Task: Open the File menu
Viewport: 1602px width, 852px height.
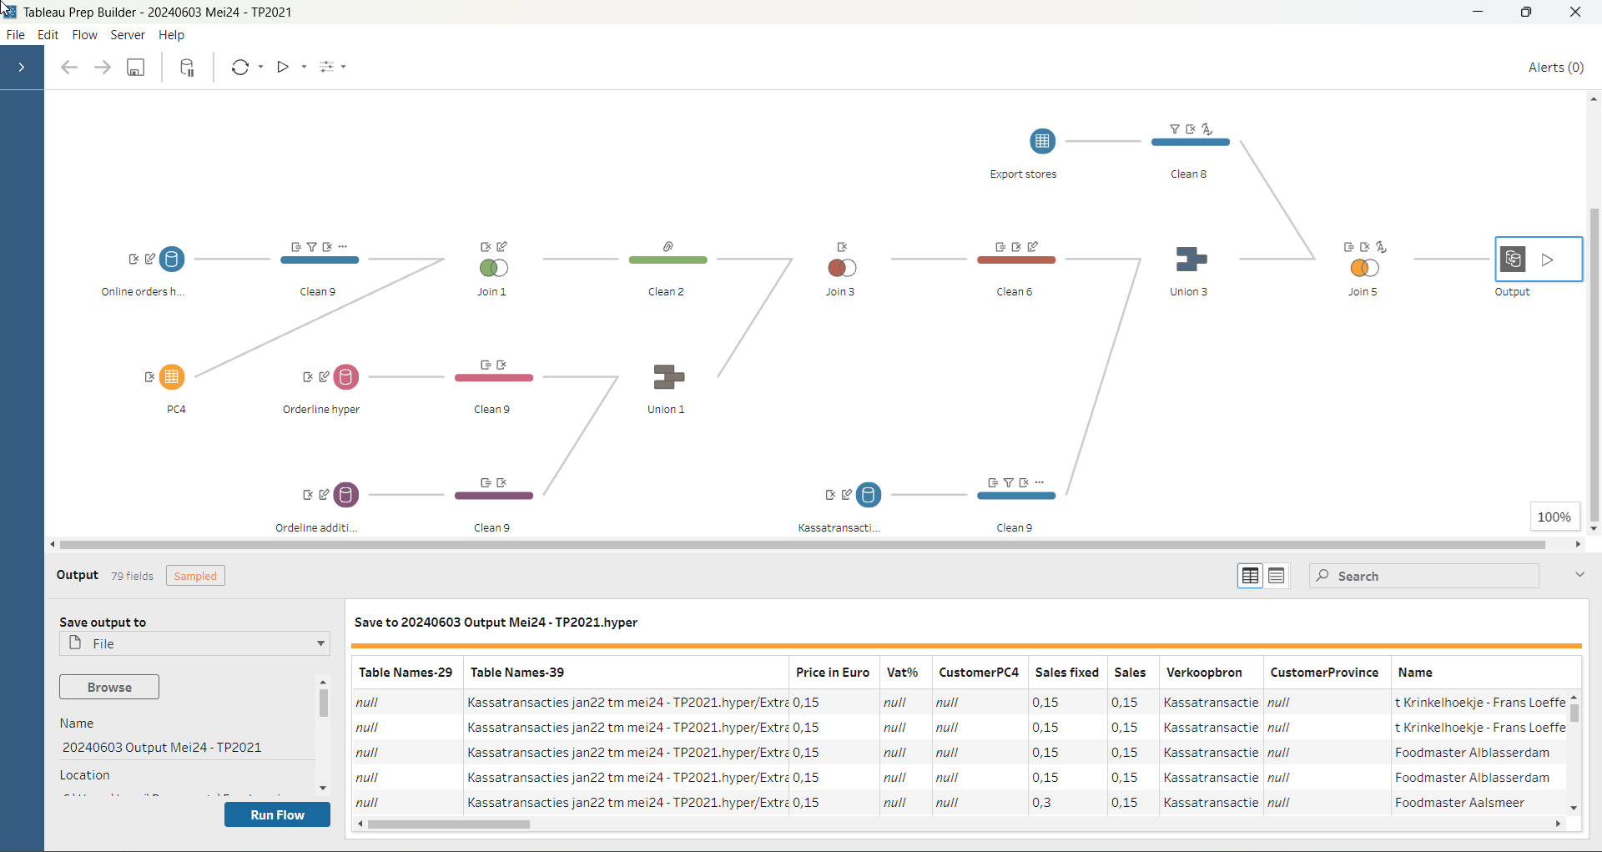Action: pos(15,35)
